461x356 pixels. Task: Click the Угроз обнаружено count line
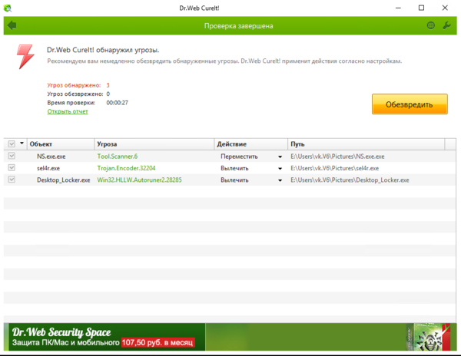(x=78, y=85)
